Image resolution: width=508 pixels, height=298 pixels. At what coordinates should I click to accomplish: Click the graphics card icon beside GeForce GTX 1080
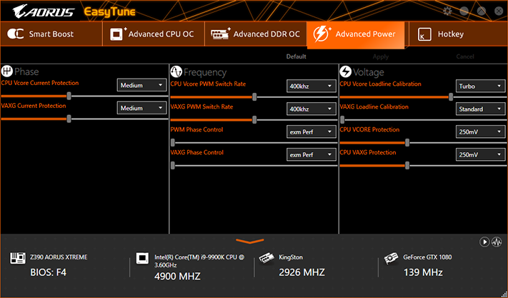coord(391,259)
